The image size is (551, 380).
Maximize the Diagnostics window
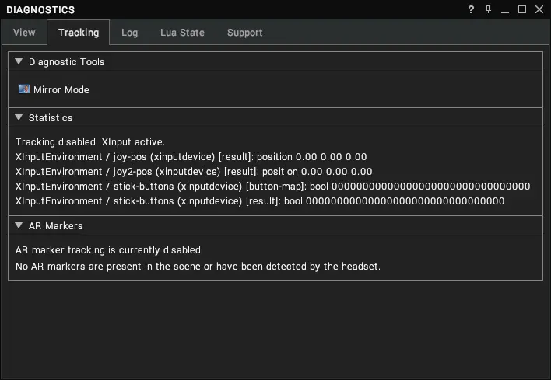click(x=522, y=9)
